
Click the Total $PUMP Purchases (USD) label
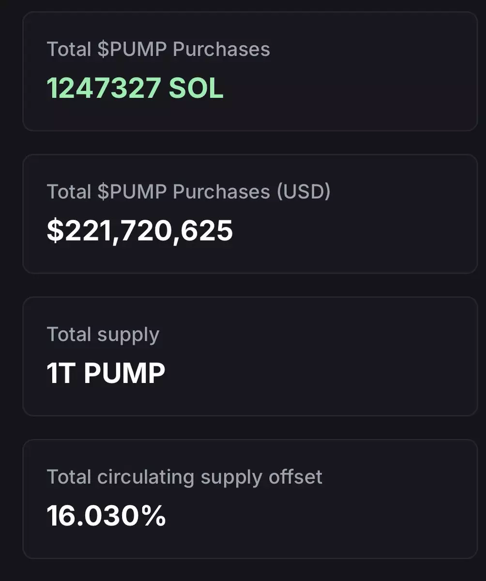click(188, 192)
